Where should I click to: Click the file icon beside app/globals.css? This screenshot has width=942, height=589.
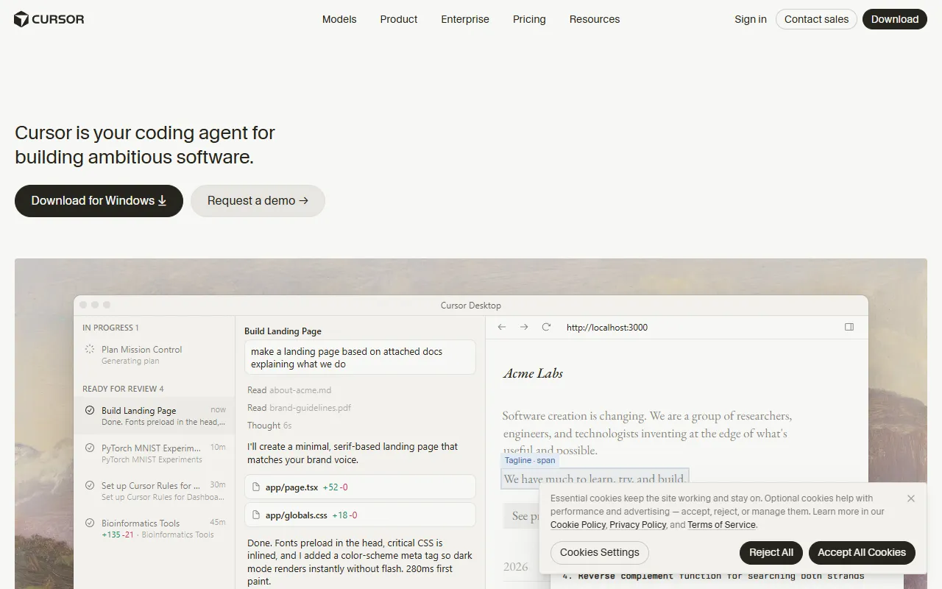click(257, 515)
